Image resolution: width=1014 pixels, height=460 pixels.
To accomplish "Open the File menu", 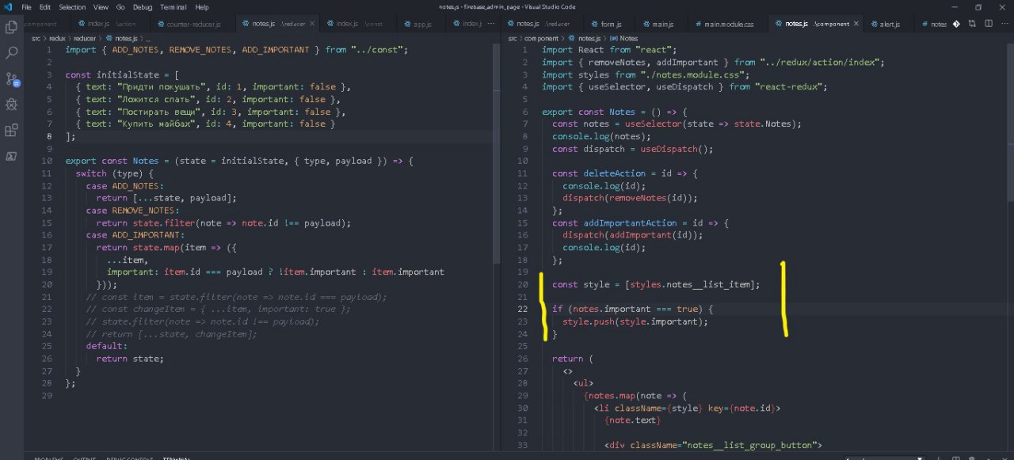I will [x=26, y=7].
